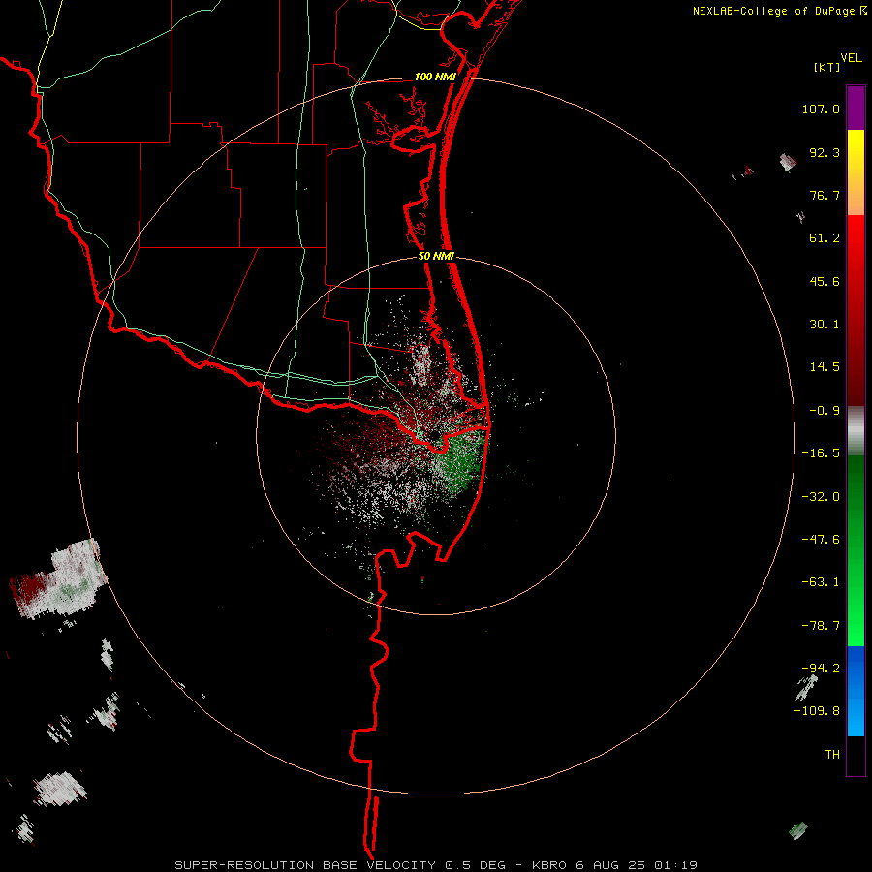Click the VEL legend title
Viewport: 872px width, 872px height.
pyautogui.click(x=851, y=58)
